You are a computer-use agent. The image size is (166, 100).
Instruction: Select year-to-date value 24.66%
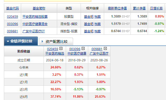click(x=56, y=67)
